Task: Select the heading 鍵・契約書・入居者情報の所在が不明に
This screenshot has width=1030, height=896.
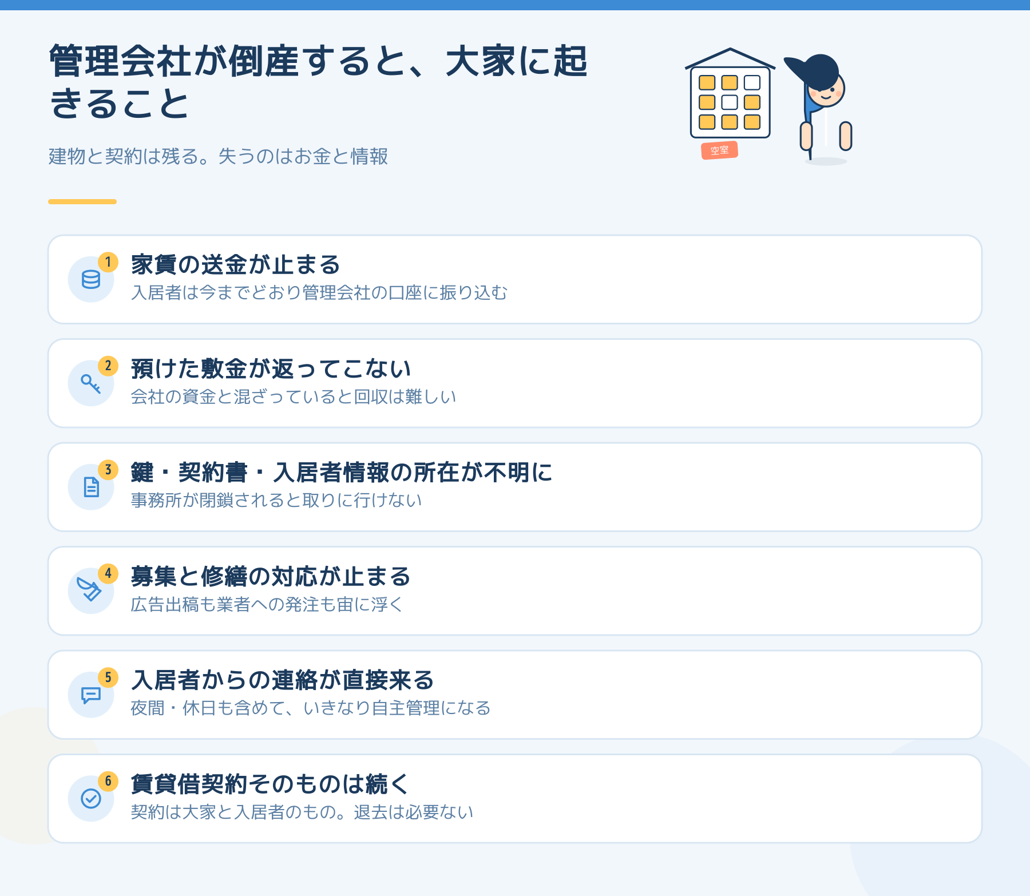Action: coord(342,473)
